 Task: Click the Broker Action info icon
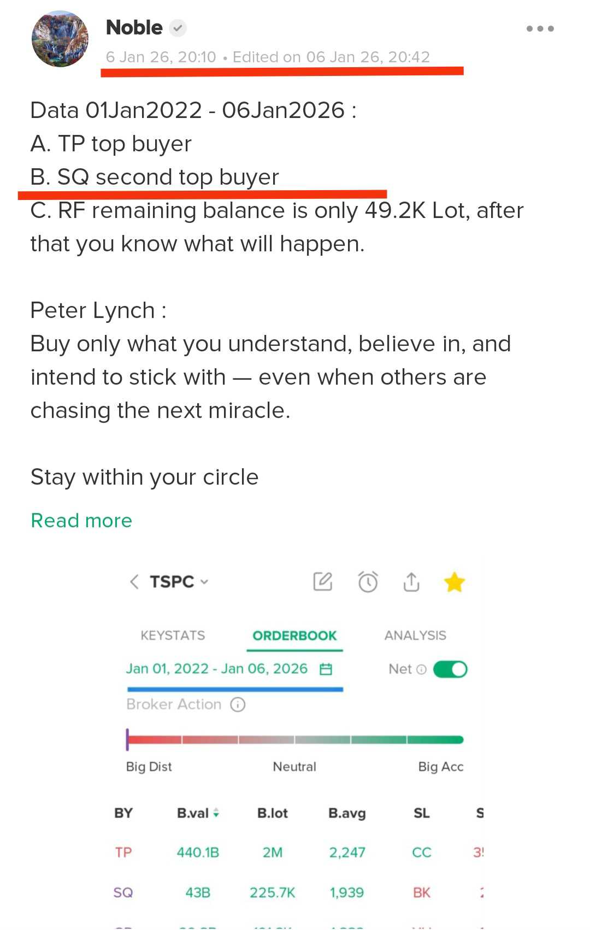[x=238, y=704]
